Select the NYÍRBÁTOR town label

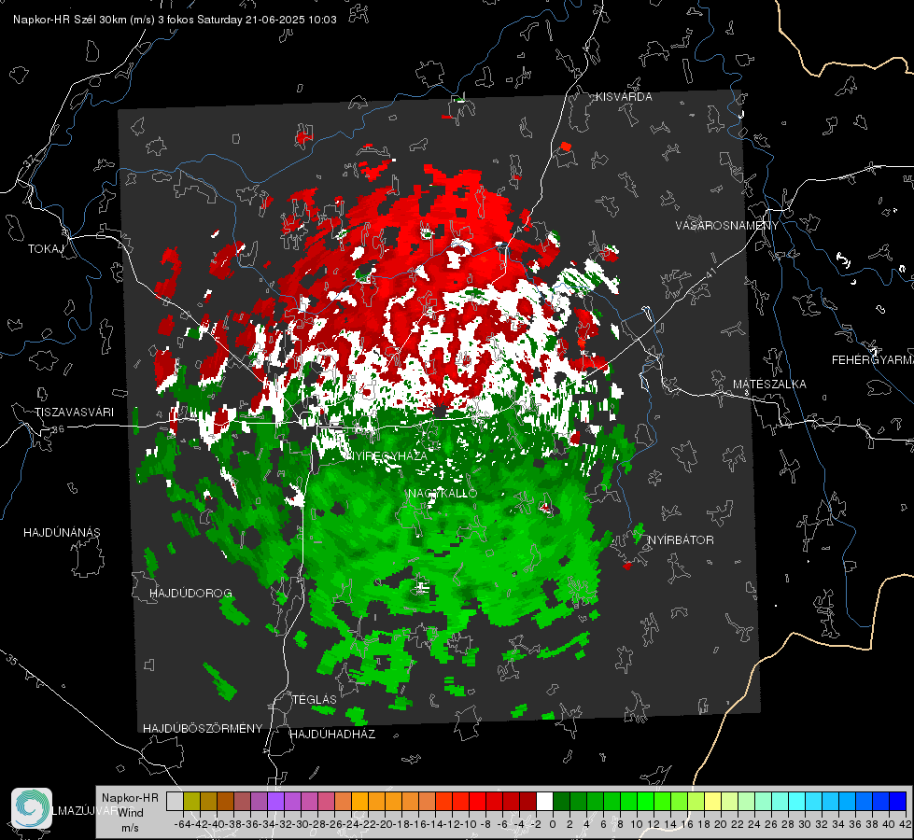(681, 539)
